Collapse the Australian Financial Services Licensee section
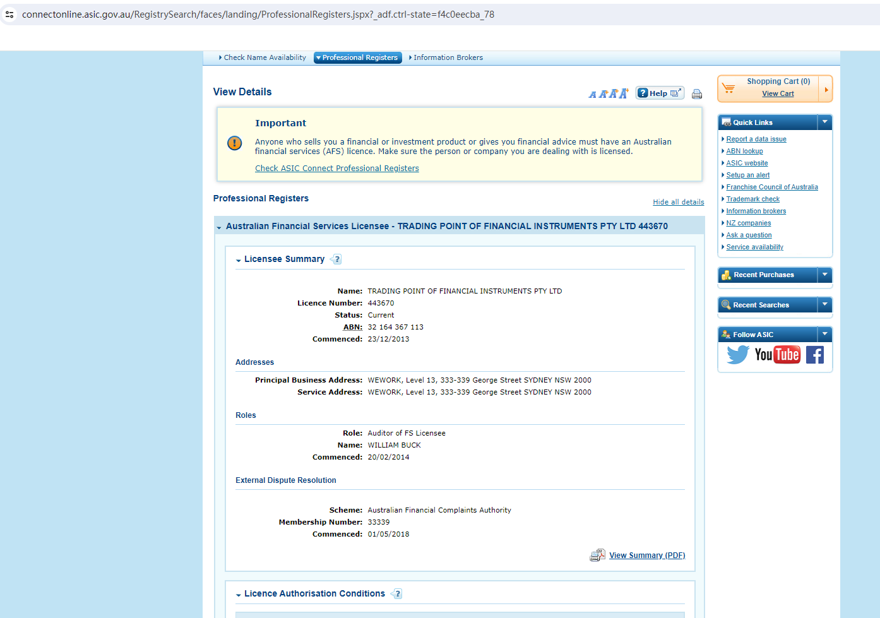Screen dimensions: 880x618 219,227
